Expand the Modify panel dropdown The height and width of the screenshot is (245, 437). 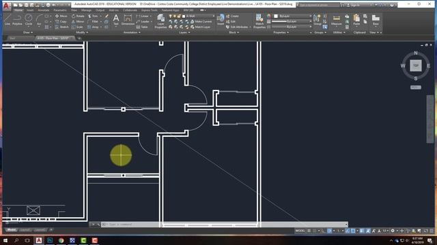point(82,33)
